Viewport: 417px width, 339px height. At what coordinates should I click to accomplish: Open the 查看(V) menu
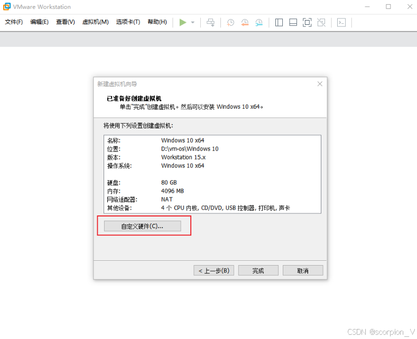point(66,22)
